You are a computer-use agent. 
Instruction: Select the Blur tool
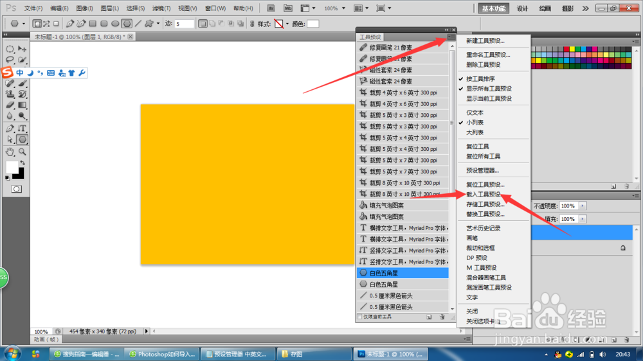tap(10, 116)
